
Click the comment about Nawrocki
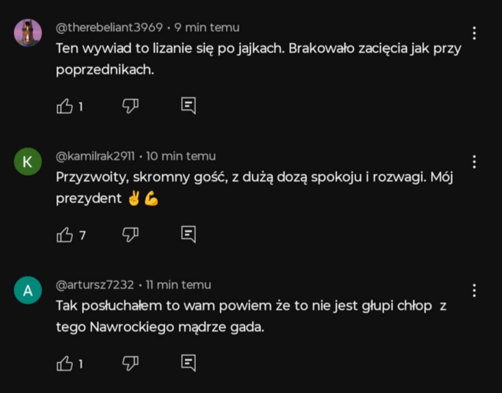pos(251,316)
